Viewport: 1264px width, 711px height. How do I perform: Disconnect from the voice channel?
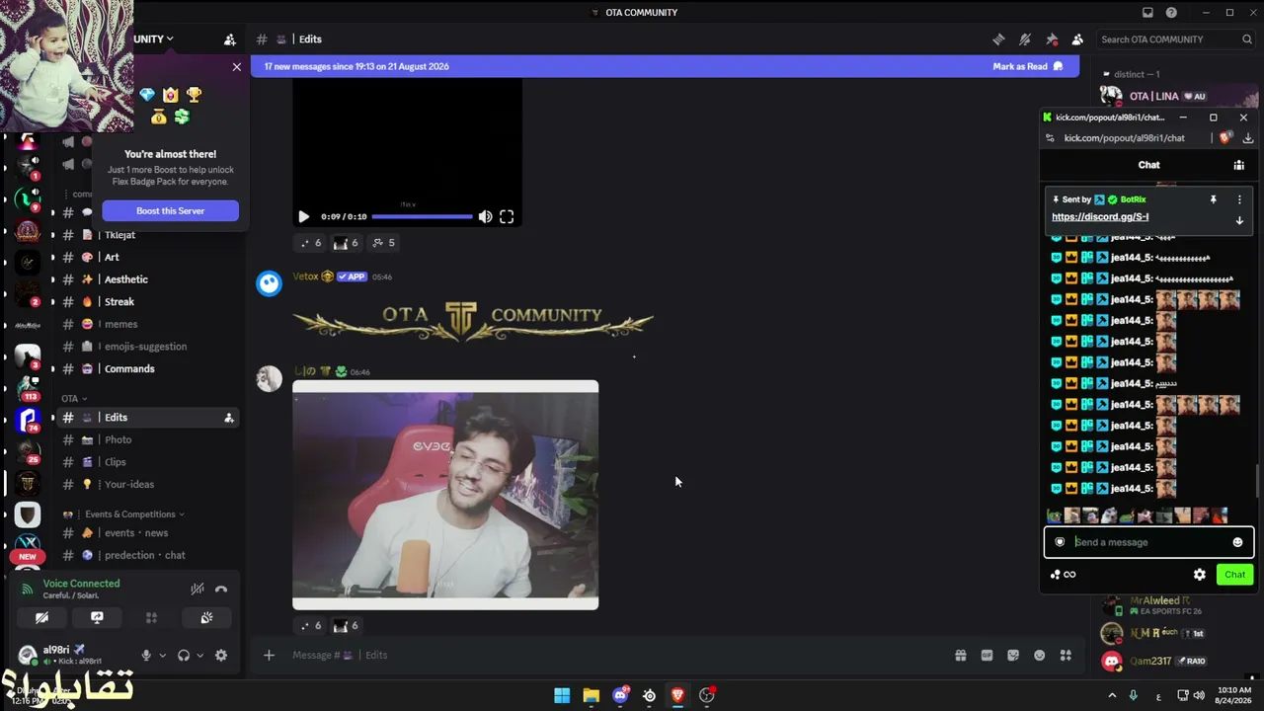tap(221, 590)
